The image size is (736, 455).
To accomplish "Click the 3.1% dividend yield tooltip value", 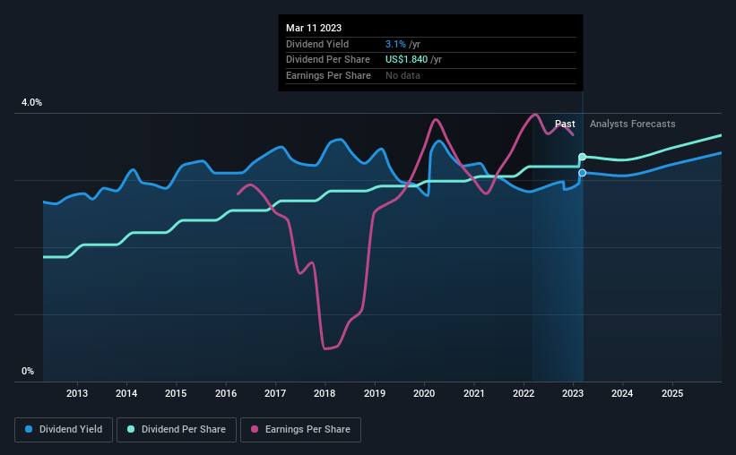I will coord(395,44).
